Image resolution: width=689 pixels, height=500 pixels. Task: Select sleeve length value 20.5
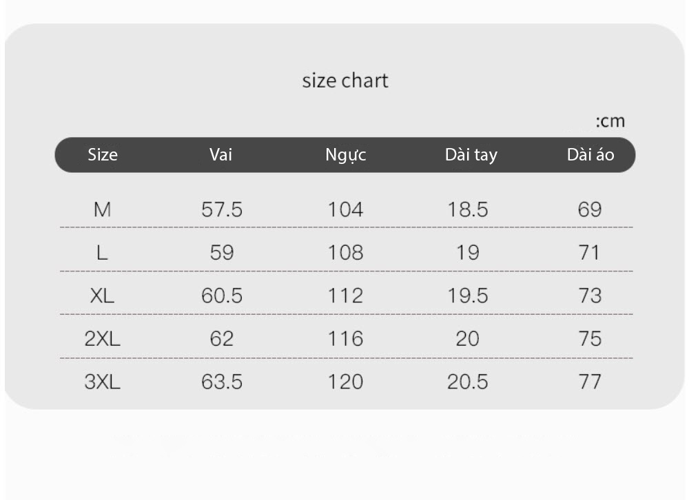[x=468, y=382]
